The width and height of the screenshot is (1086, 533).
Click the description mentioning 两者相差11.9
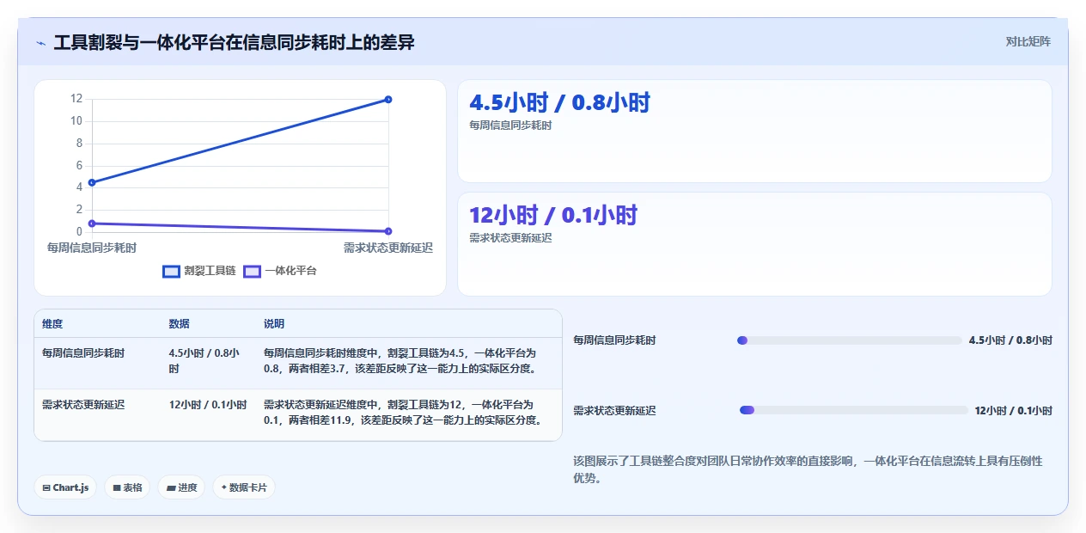[404, 413]
